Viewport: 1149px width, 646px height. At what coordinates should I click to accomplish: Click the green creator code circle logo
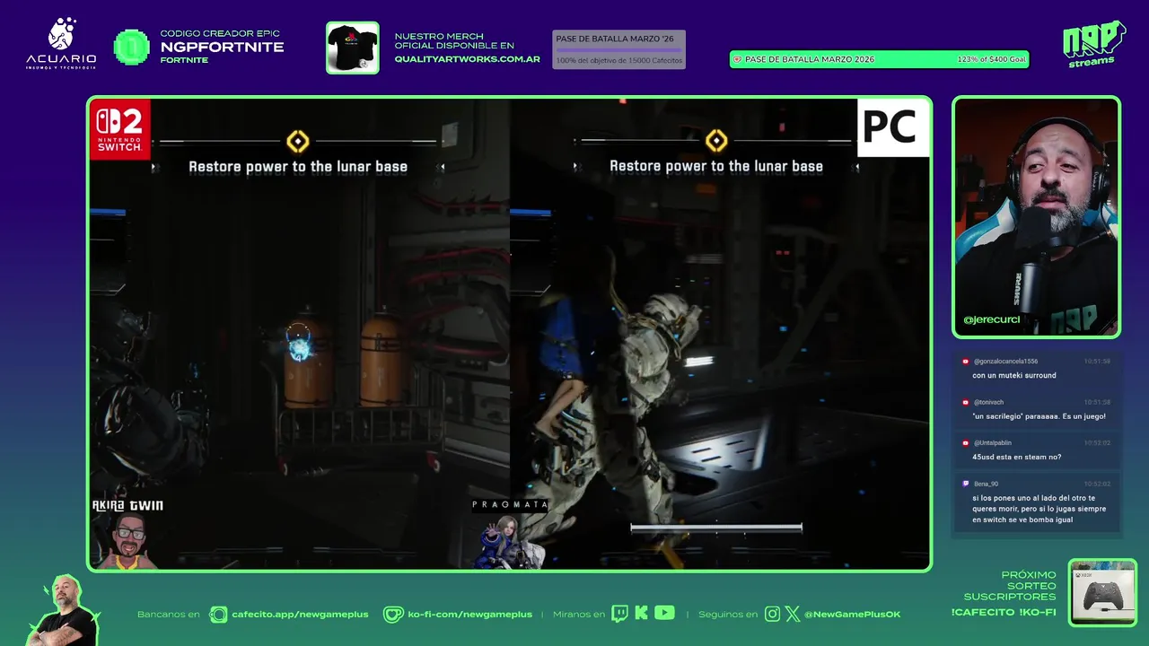coord(131,47)
